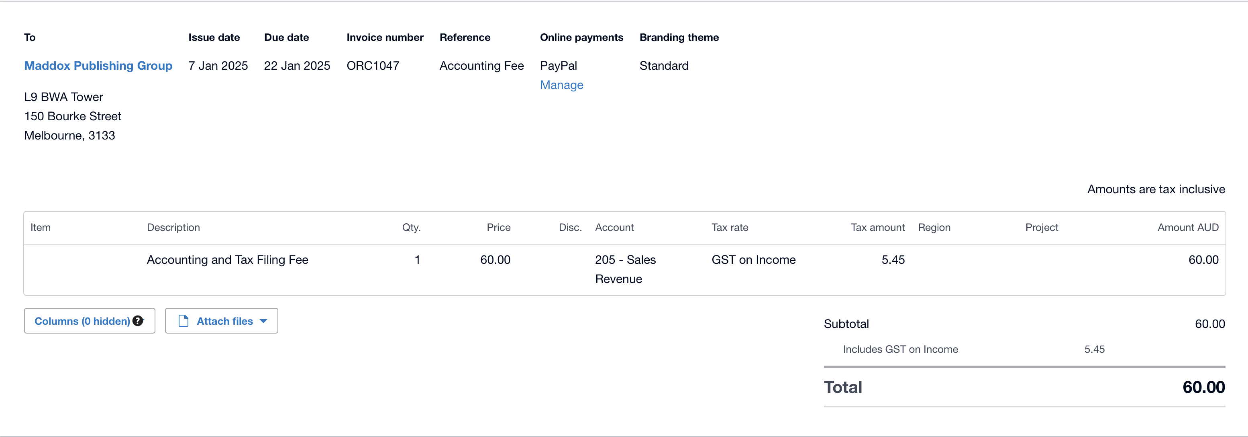Click the empty Project cell in row
This screenshot has height=437, width=1248.
point(1066,269)
